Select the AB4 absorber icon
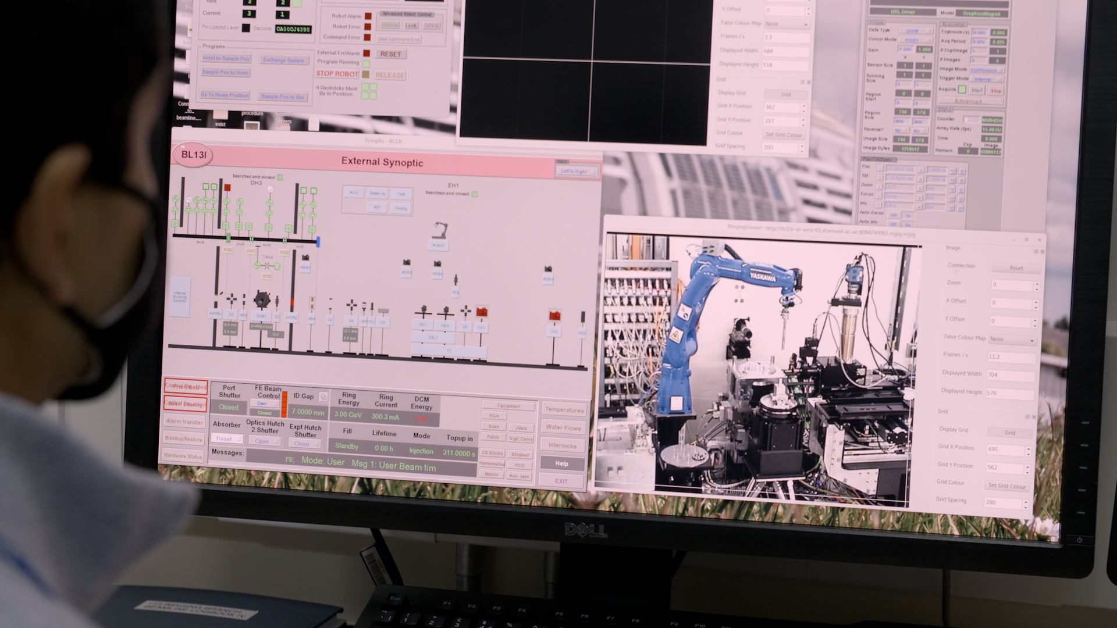Image resolution: width=1117 pixels, height=628 pixels. (x=312, y=302)
